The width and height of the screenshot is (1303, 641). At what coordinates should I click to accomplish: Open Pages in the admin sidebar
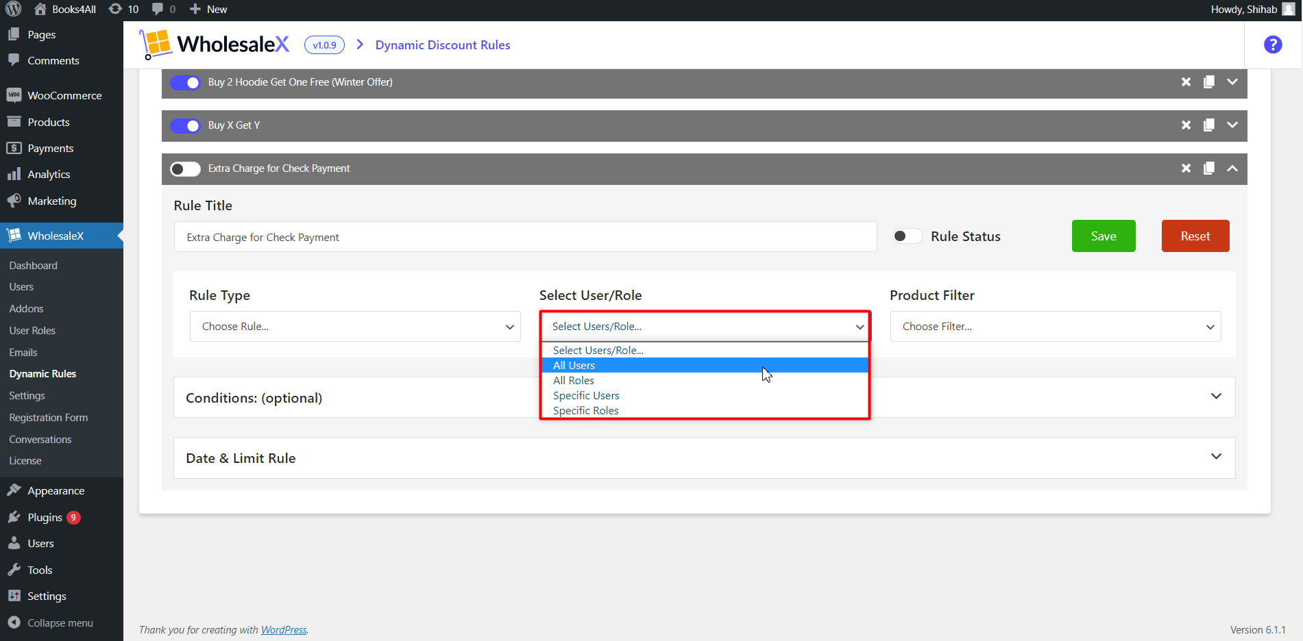click(62, 34)
